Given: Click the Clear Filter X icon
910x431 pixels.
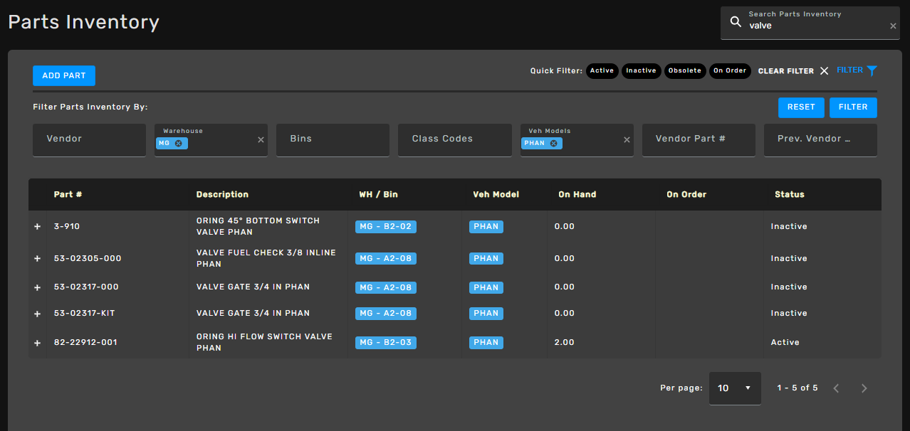Looking at the screenshot, I should pos(825,71).
